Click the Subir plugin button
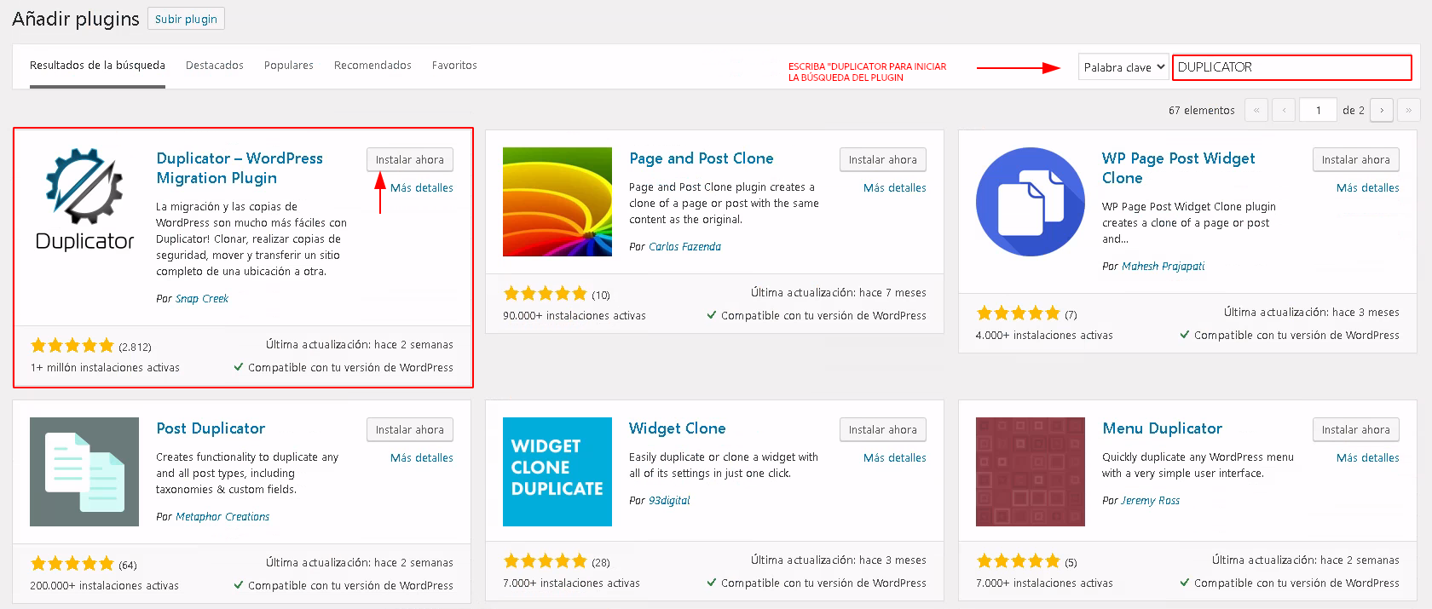1432x609 pixels. click(x=186, y=19)
